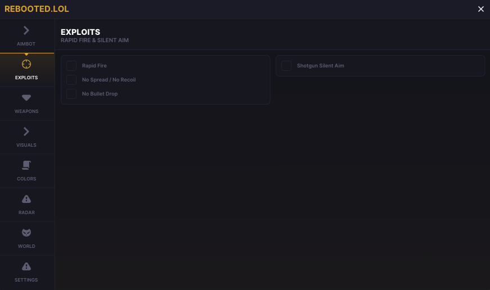The image size is (490, 290).
Task: Close the menu with the X button
Action: tap(480, 9)
